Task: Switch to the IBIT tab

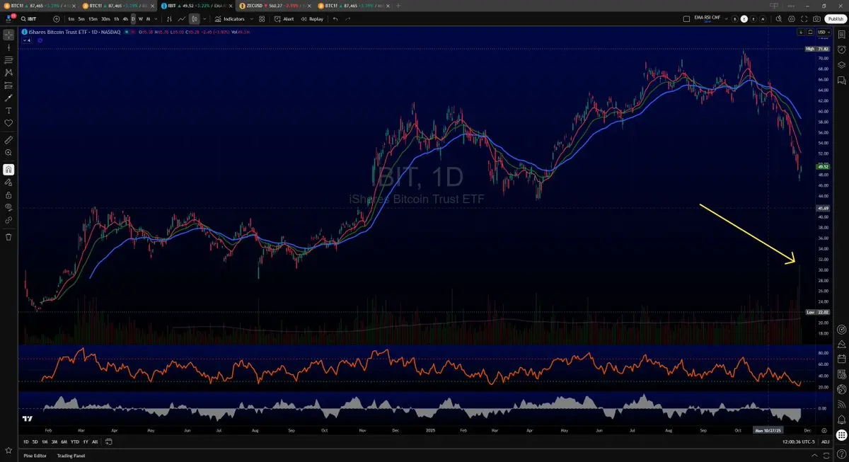Action: point(196,5)
